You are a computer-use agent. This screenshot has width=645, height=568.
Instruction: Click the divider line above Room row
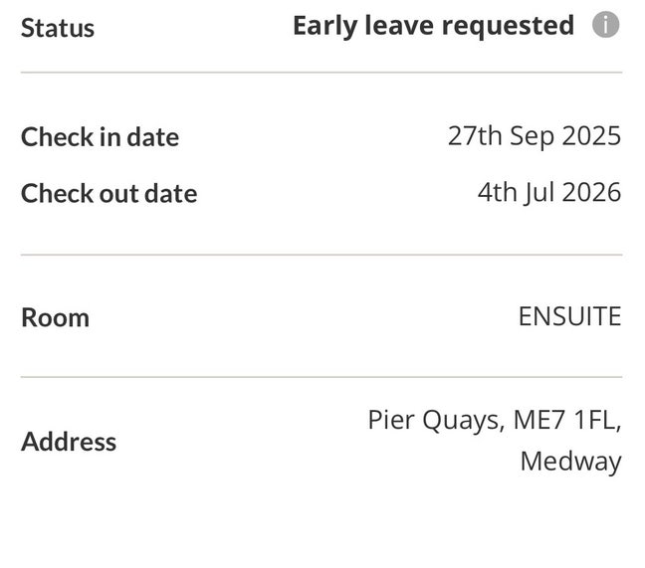(322, 255)
